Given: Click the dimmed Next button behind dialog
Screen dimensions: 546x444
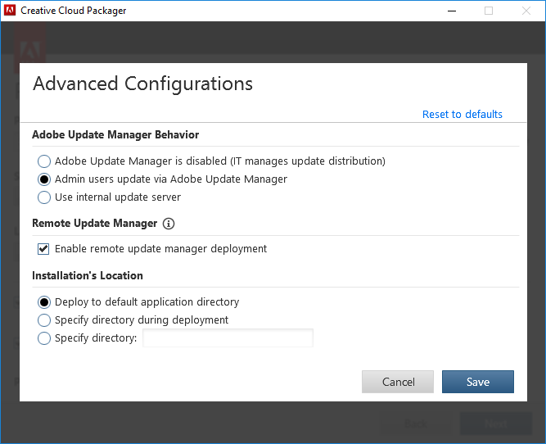Looking at the screenshot, I should tap(496, 424).
